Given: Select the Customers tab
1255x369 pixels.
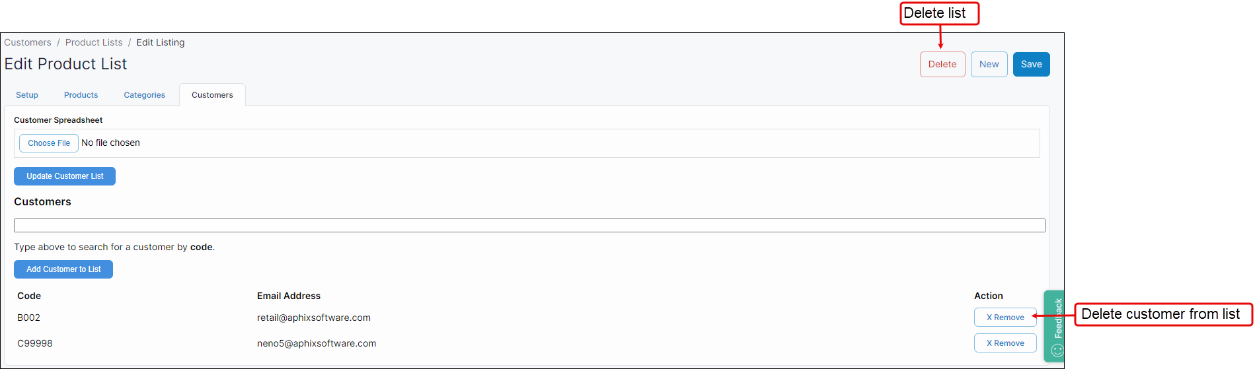Looking at the screenshot, I should coord(212,95).
